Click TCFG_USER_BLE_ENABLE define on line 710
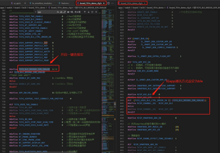 click(31, 19)
